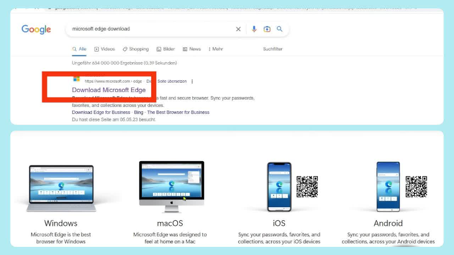Click the Windows heading

pos(61,223)
